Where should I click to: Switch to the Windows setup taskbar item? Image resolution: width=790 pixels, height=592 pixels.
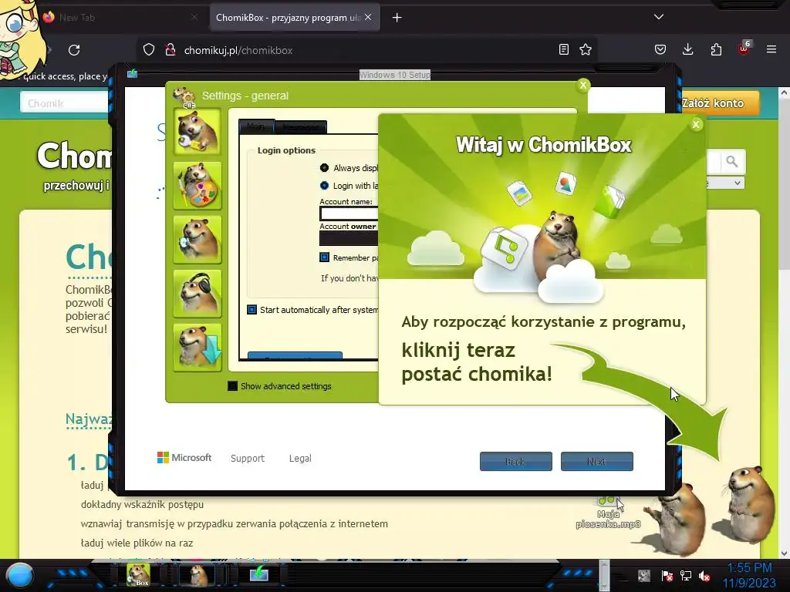(x=259, y=573)
